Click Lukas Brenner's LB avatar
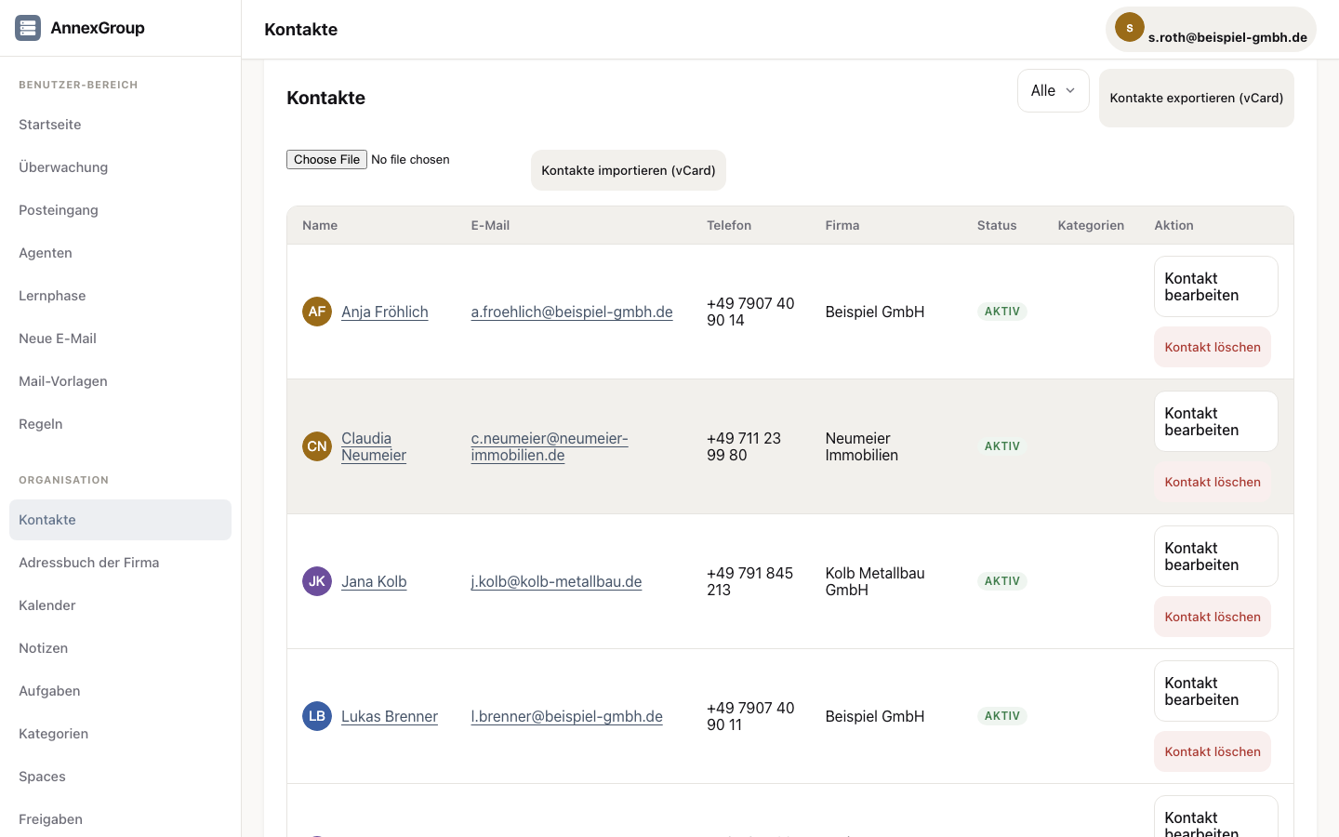 317,716
